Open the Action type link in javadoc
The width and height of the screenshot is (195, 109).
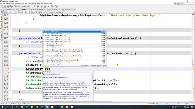(x=63, y=78)
